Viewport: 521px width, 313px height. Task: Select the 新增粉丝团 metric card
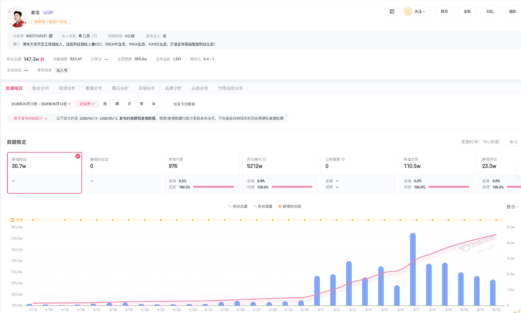click(x=123, y=173)
